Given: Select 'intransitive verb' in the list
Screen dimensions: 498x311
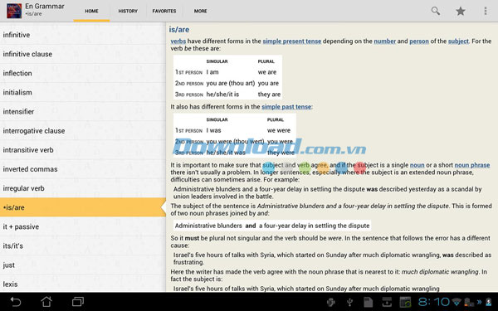Looking at the screenshot, I should pyautogui.click(x=83, y=150).
